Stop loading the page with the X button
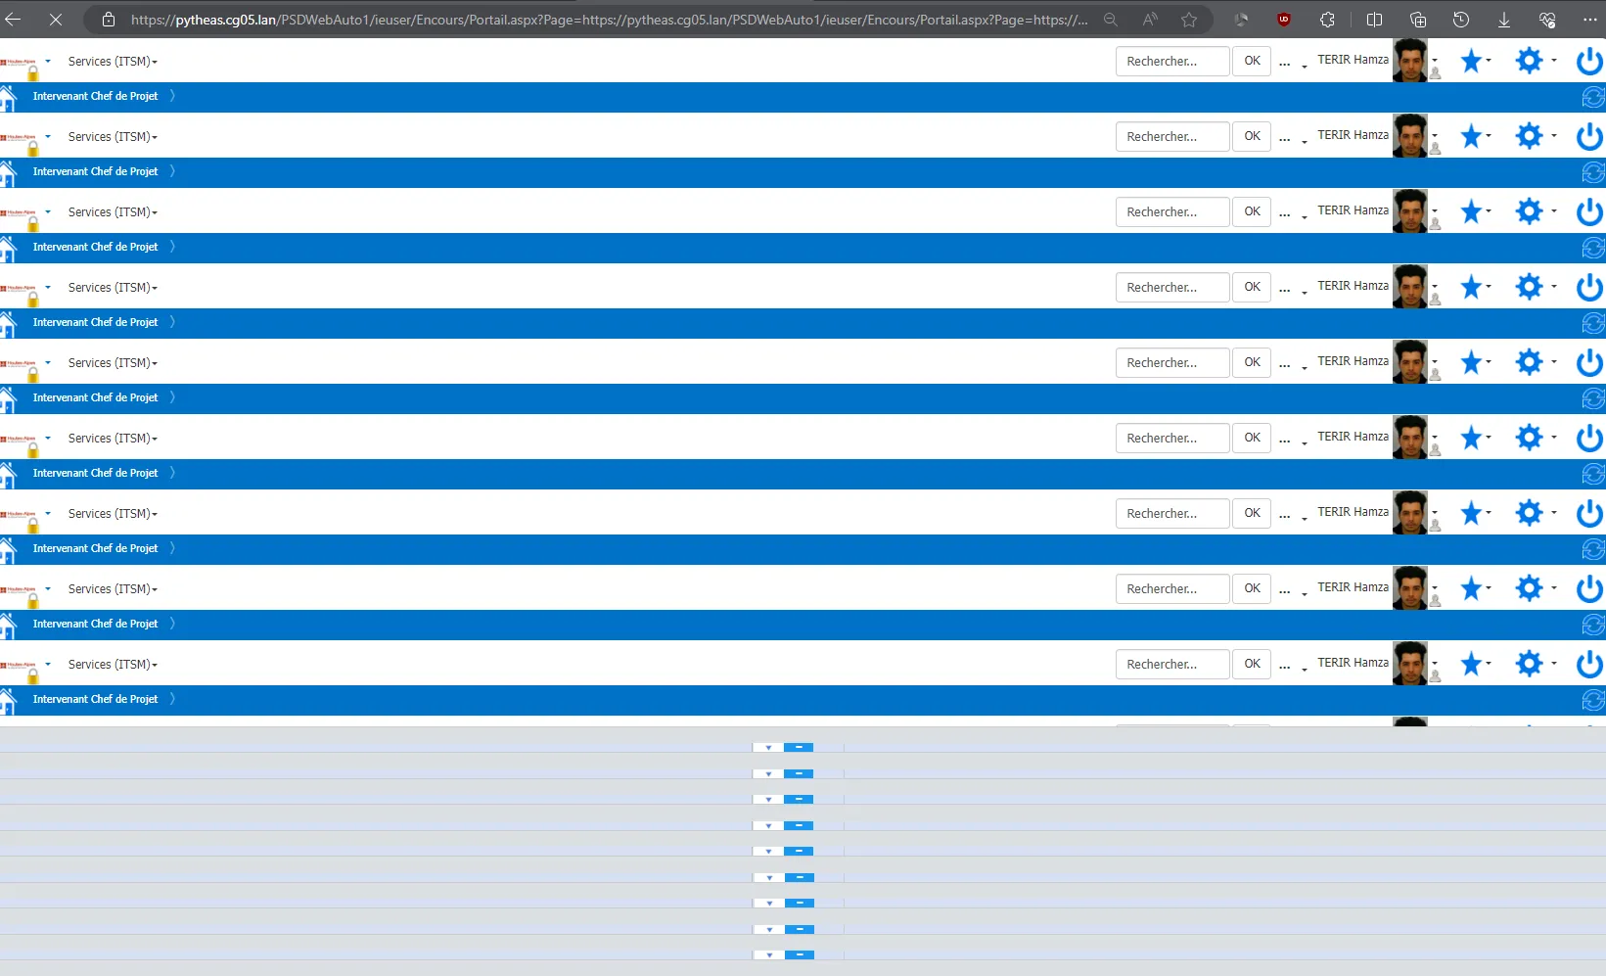This screenshot has width=1606, height=976. (56, 19)
